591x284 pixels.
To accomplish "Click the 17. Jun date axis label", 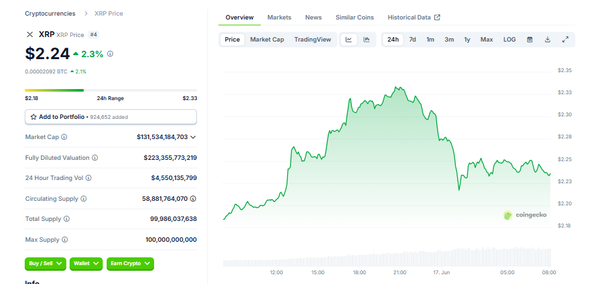I will (441, 272).
